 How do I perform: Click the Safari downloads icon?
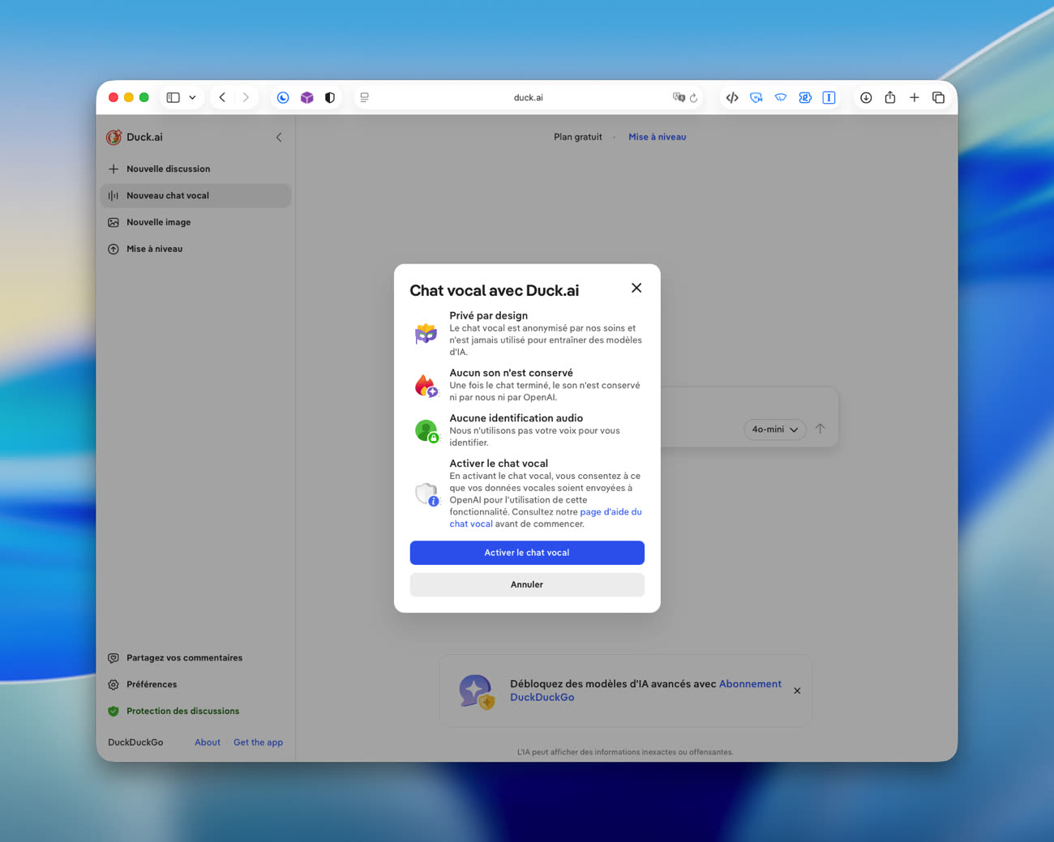866,97
